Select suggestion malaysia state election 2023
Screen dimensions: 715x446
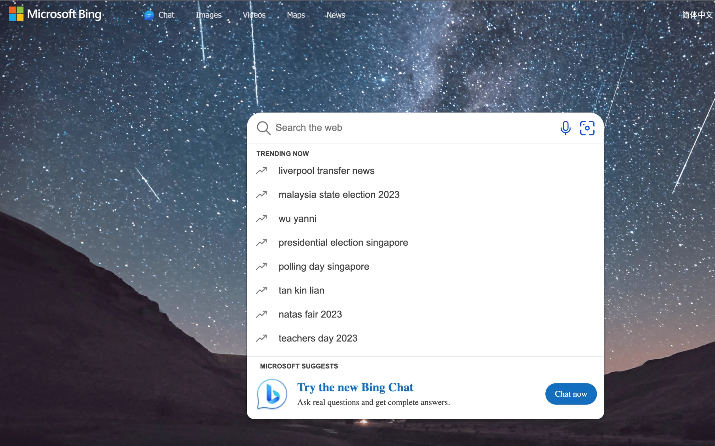(425, 195)
